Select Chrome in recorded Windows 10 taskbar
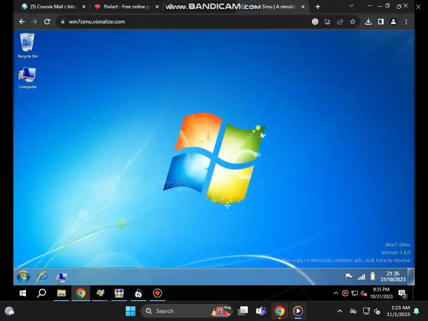This screenshot has width=428, height=321. pos(81,293)
